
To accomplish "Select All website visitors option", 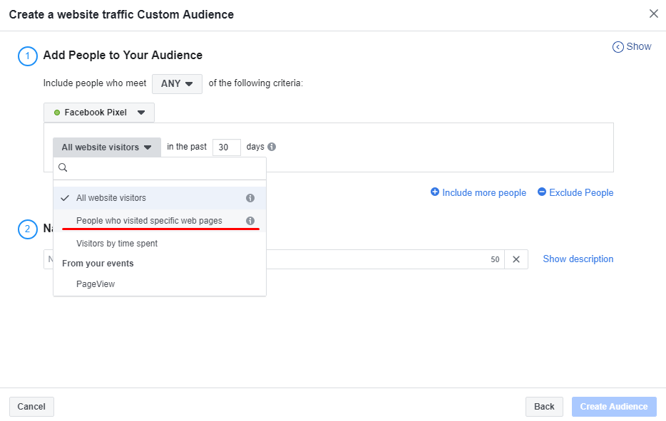I will point(160,198).
